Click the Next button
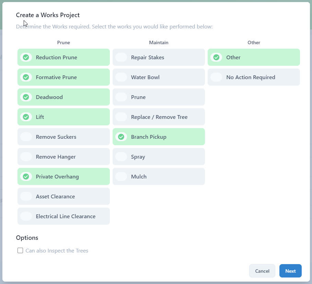312x284 pixels. (x=290, y=271)
